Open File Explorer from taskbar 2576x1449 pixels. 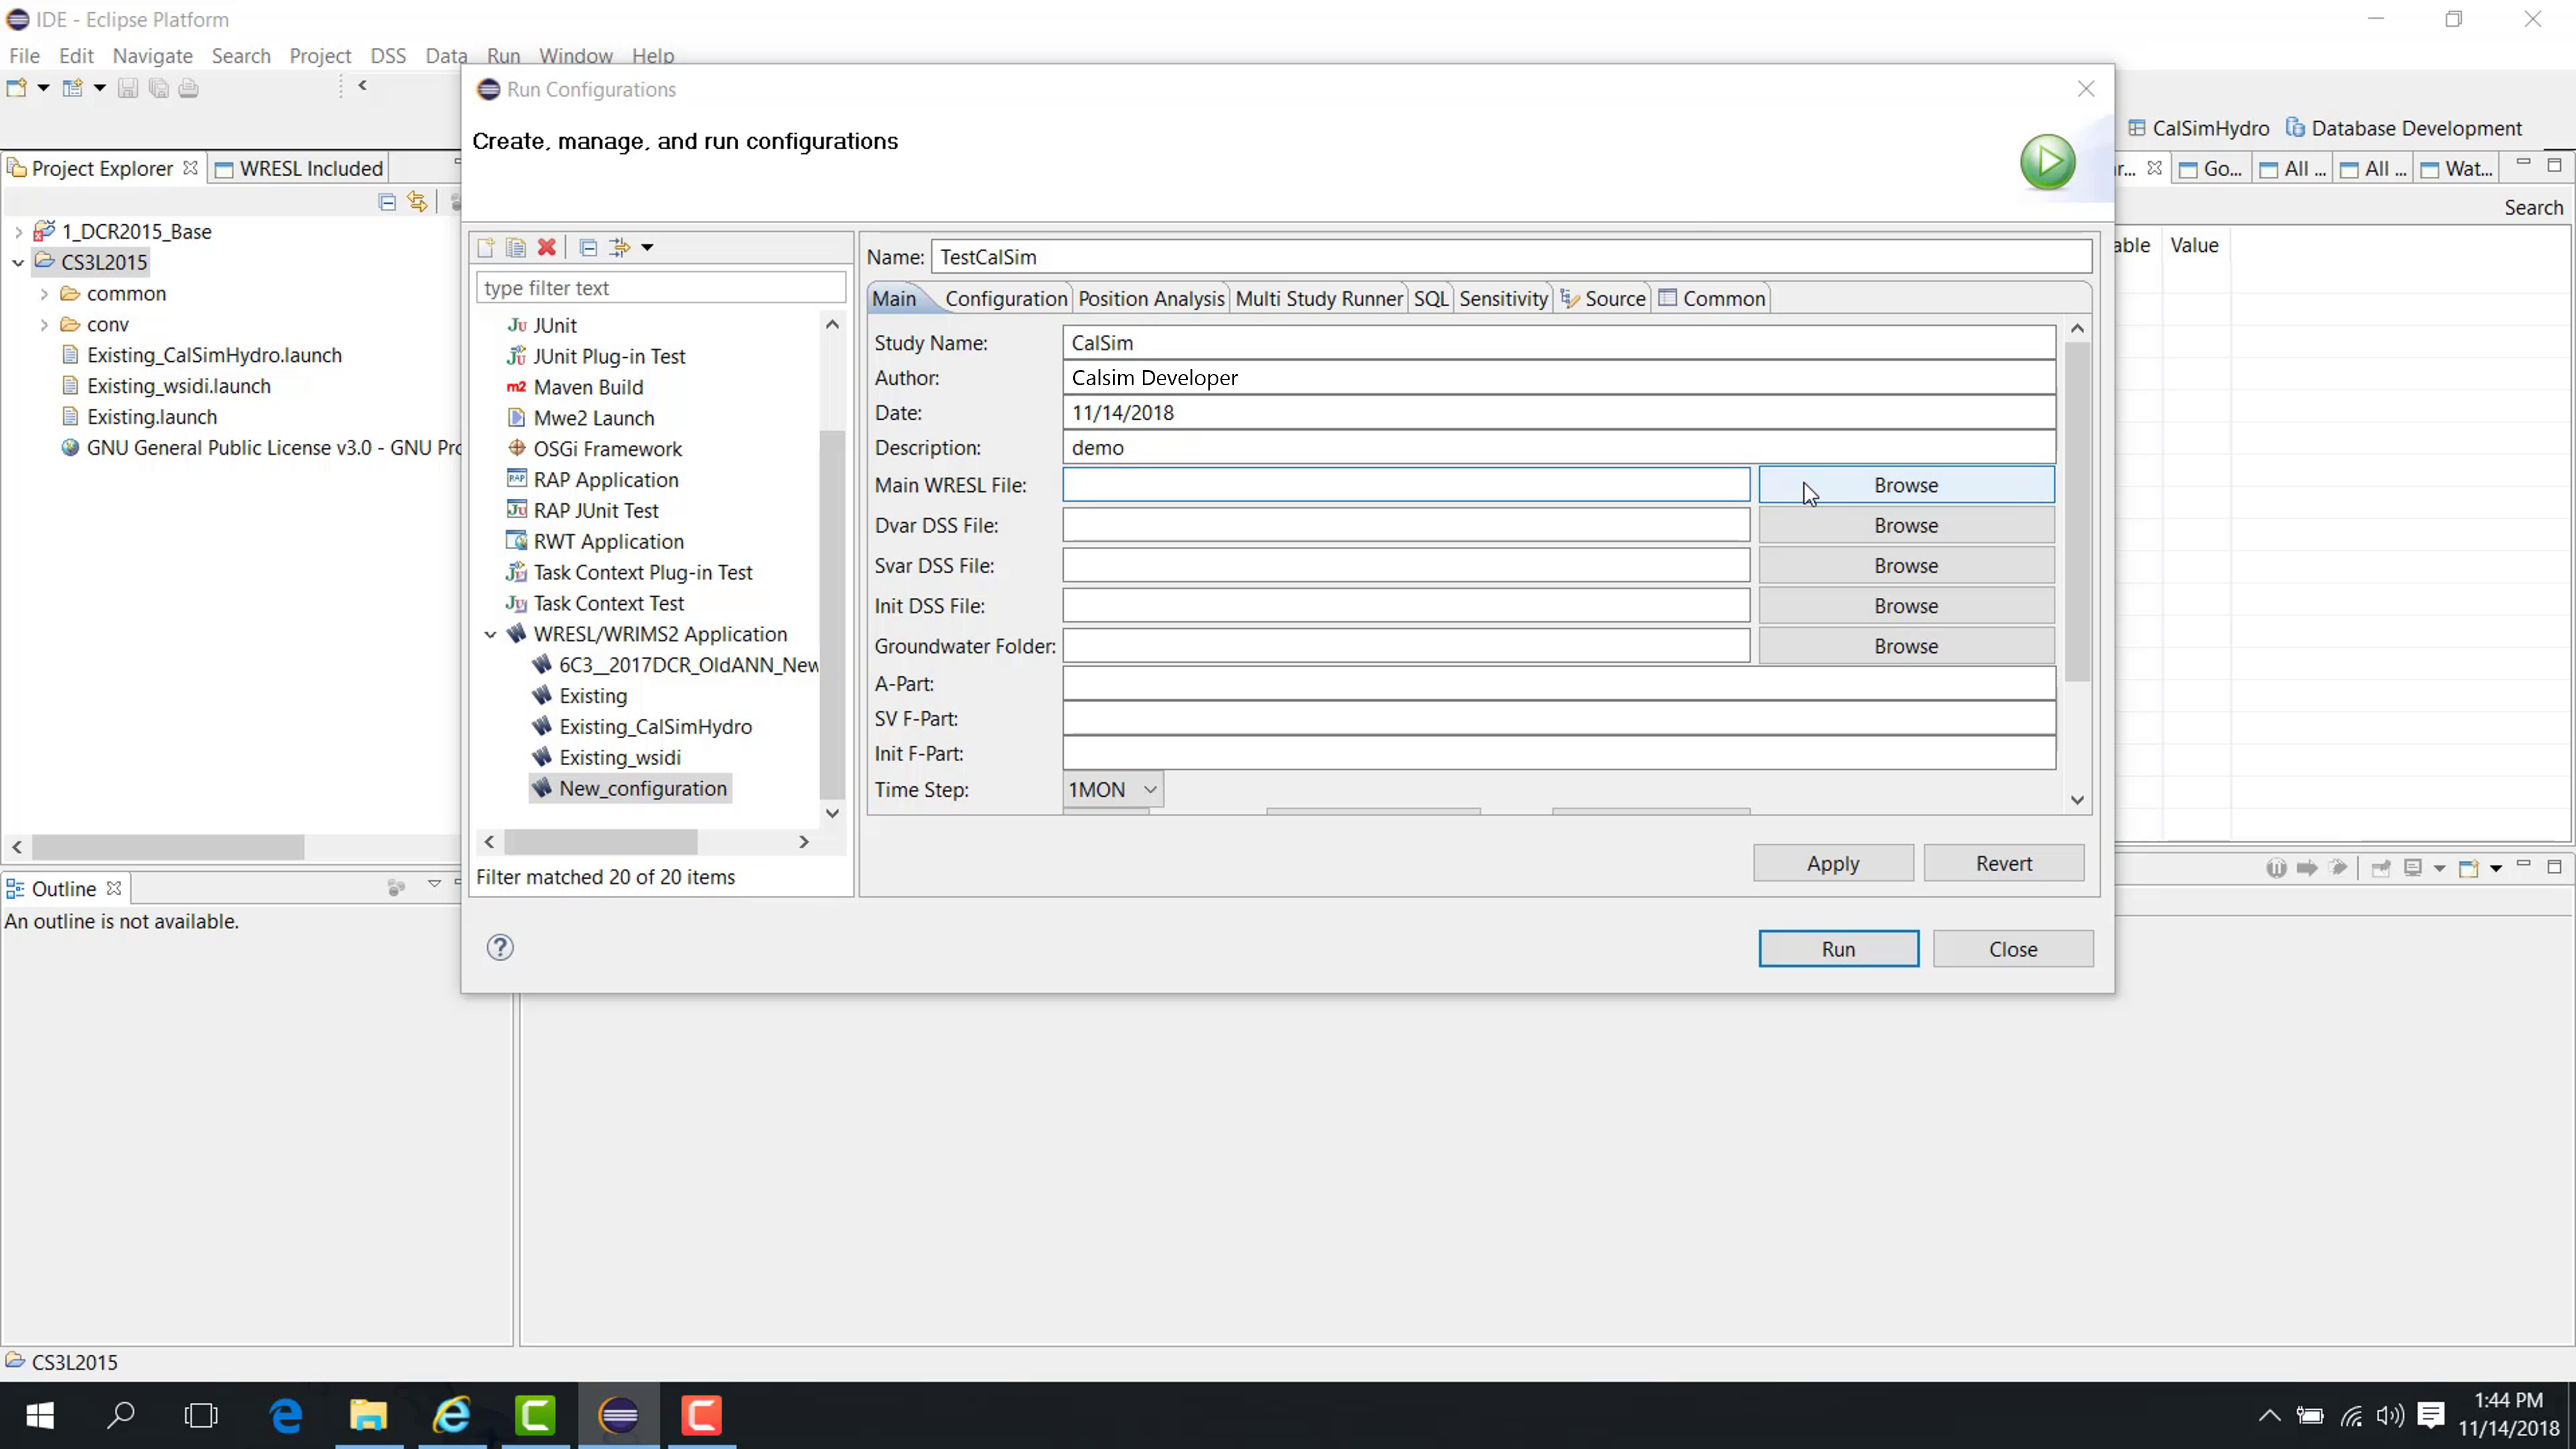pyautogui.click(x=368, y=1415)
